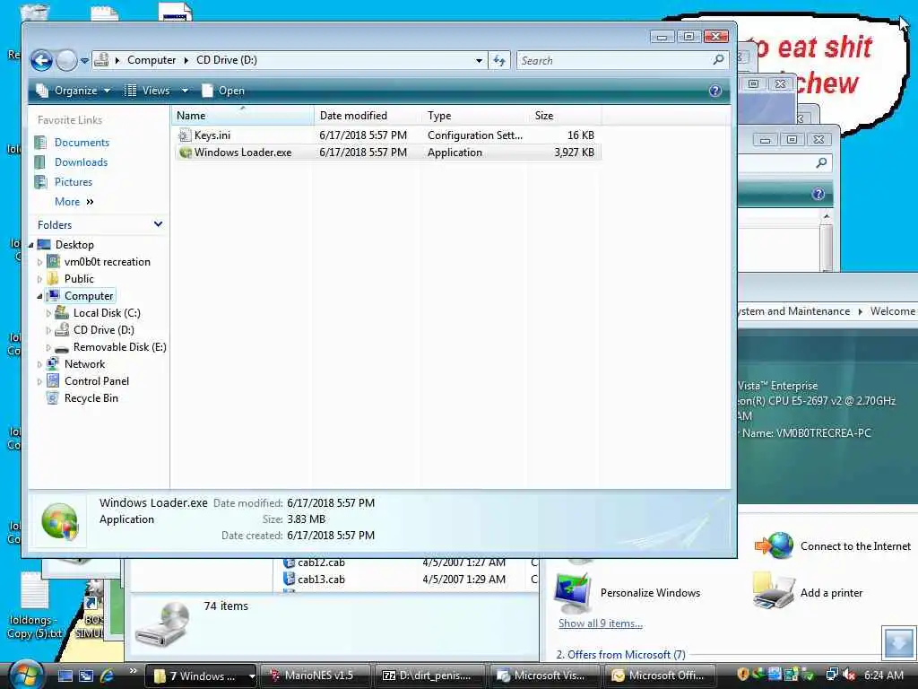
Task: Click the security shield tray icon
Action: tap(743, 675)
